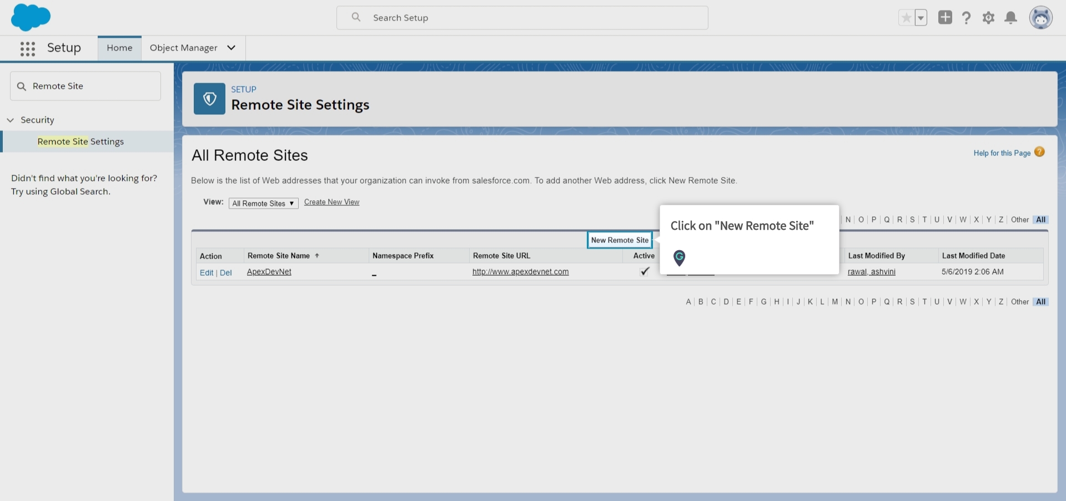Select the Home tab in Setup

tap(119, 48)
